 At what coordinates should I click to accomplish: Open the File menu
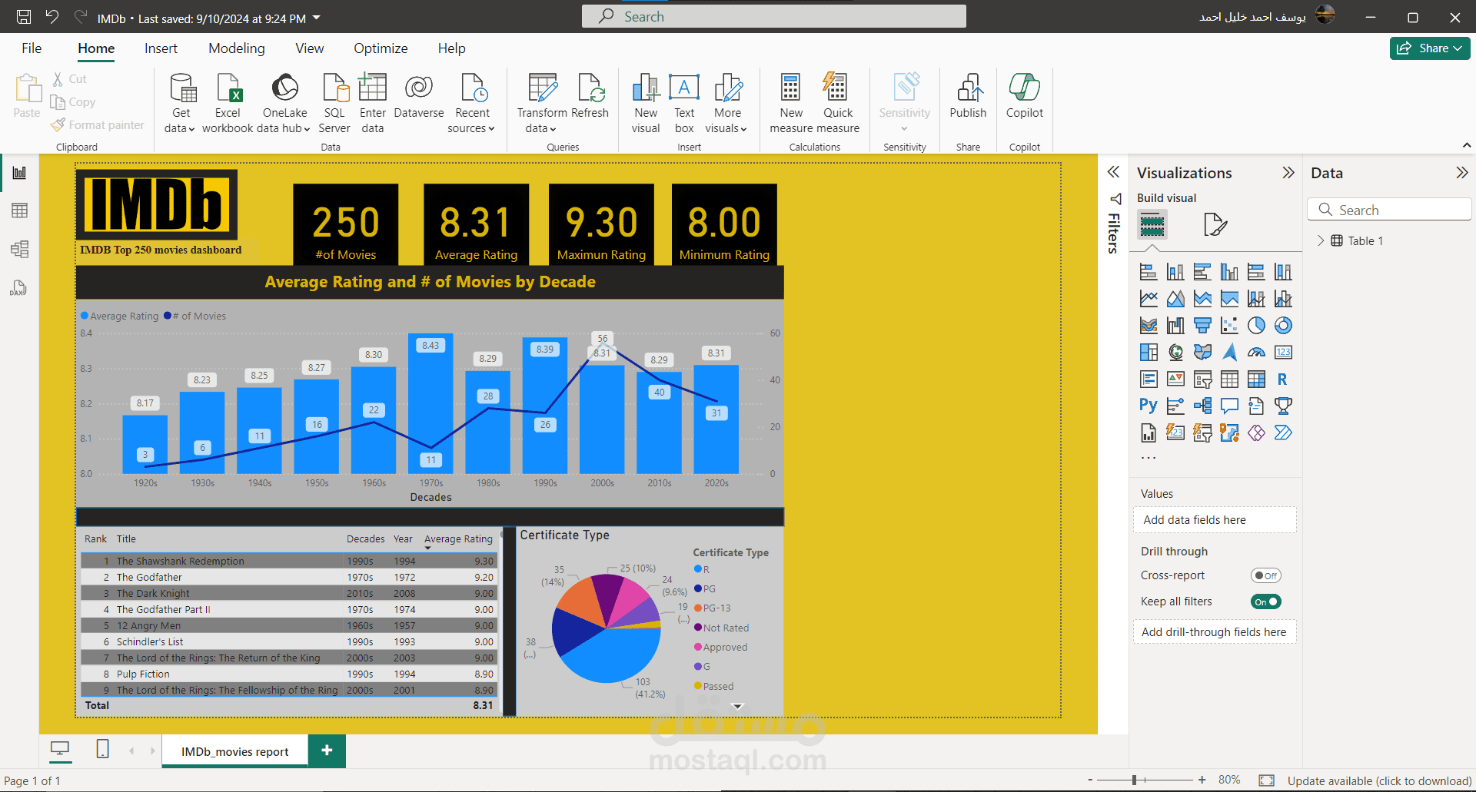(x=32, y=48)
